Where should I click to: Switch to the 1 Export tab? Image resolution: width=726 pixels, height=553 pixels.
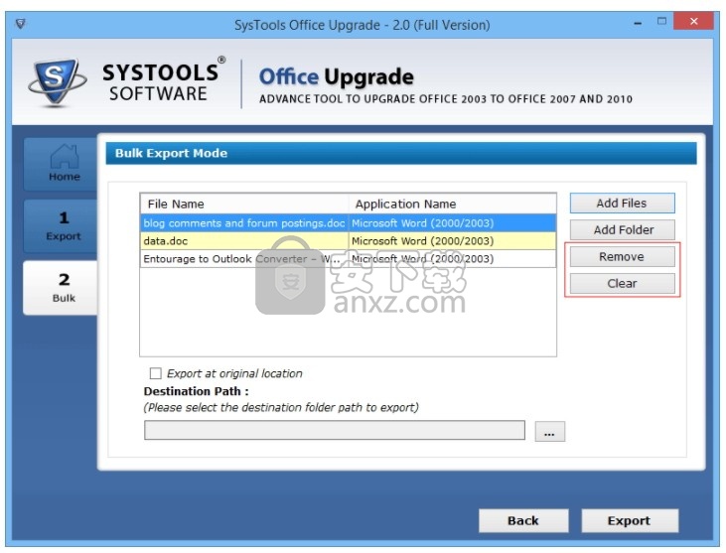[62, 226]
